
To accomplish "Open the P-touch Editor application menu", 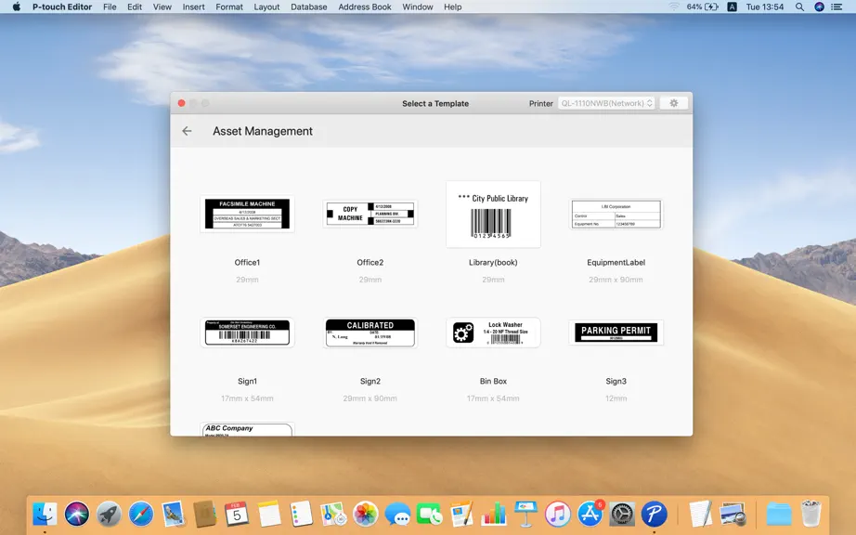I will (62, 7).
